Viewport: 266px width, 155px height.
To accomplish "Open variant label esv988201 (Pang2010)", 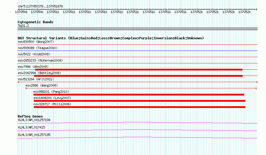I will [51, 92].
